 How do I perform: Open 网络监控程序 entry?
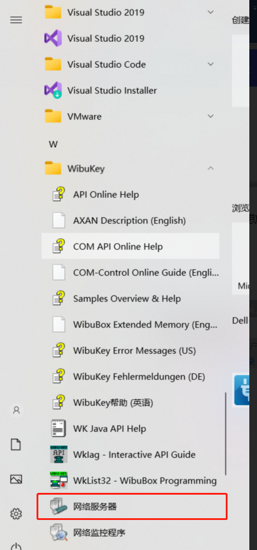[x=130, y=532]
